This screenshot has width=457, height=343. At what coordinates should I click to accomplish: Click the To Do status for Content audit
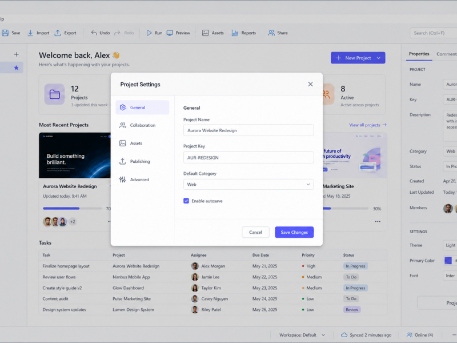click(351, 298)
